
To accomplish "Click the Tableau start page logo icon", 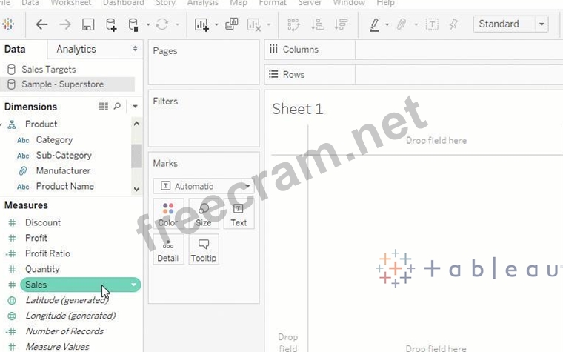I will click(x=9, y=24).
